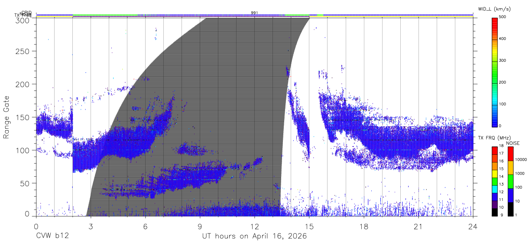This screenshot has height=245, width=532.
Task: Click the 10000 label on NOISE legend
Action: point(520,159)
